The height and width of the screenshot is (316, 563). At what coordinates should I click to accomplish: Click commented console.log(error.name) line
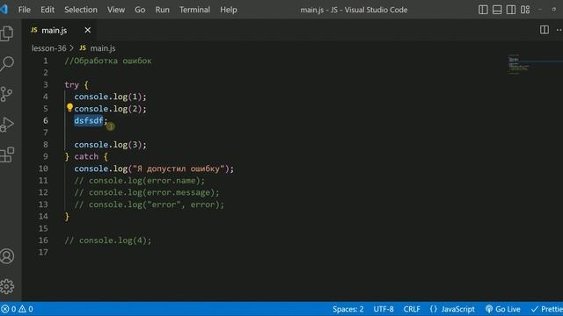[x=139, y=181]
